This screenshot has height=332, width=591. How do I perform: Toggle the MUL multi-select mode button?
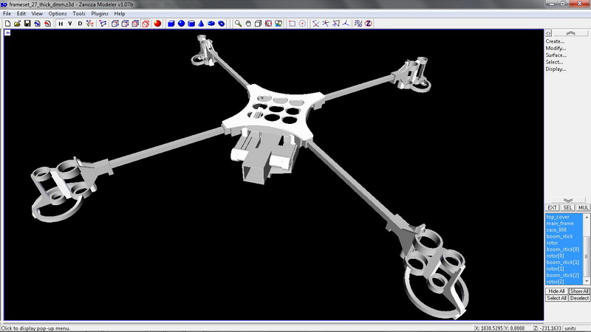click(584, 208)
